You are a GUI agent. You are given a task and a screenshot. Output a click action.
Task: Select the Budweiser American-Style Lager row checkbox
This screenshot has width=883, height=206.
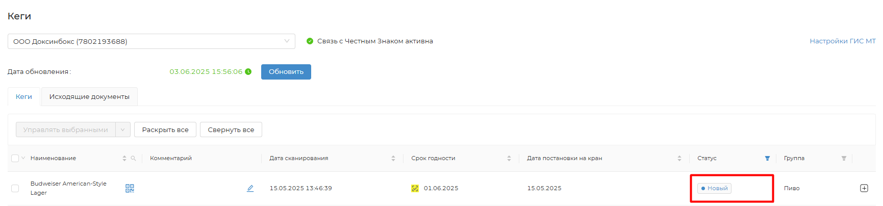[x=15, y=188]
